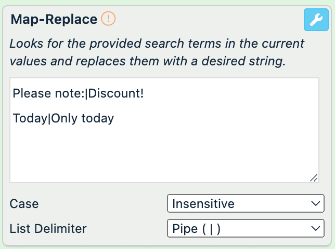Select the Insensitive value text
Image resolution: width=335 pixels, height=249 pixels.
click(203, 204)
